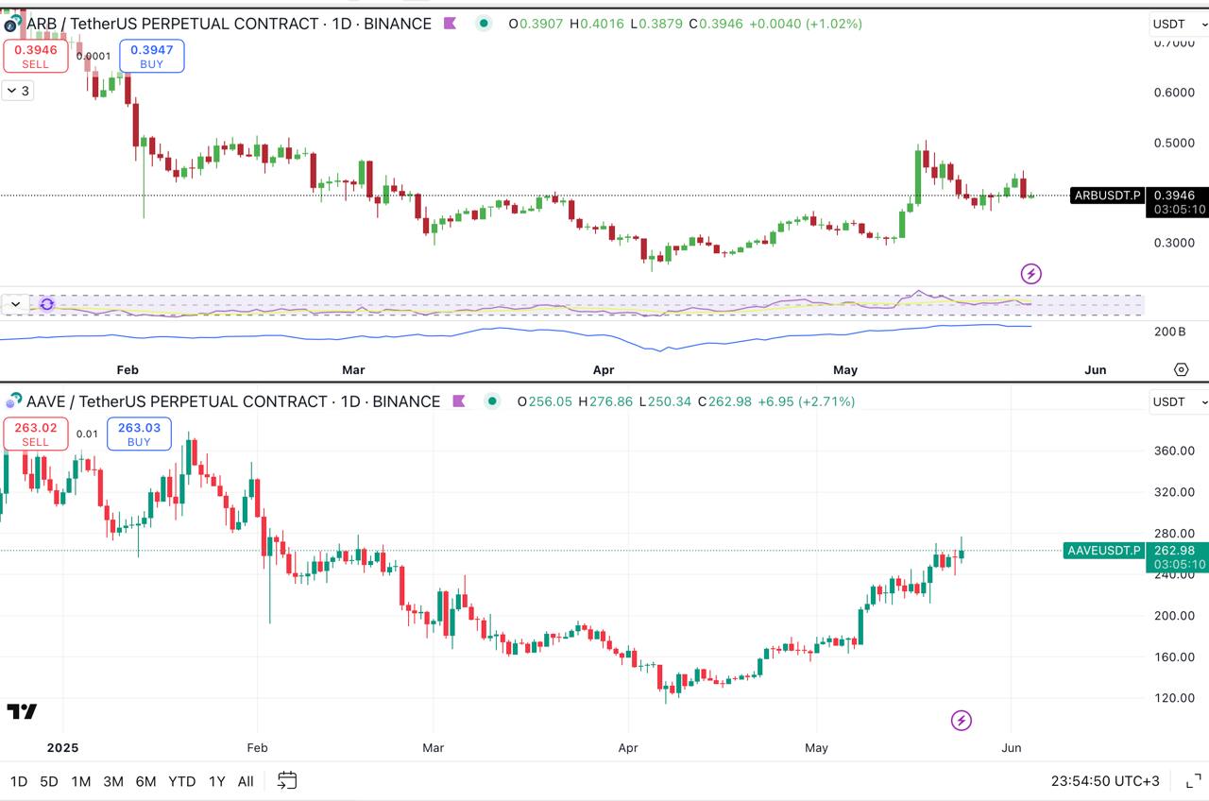
Task: Toggle fullscreen chart icon
Action: coord(1193,781)
